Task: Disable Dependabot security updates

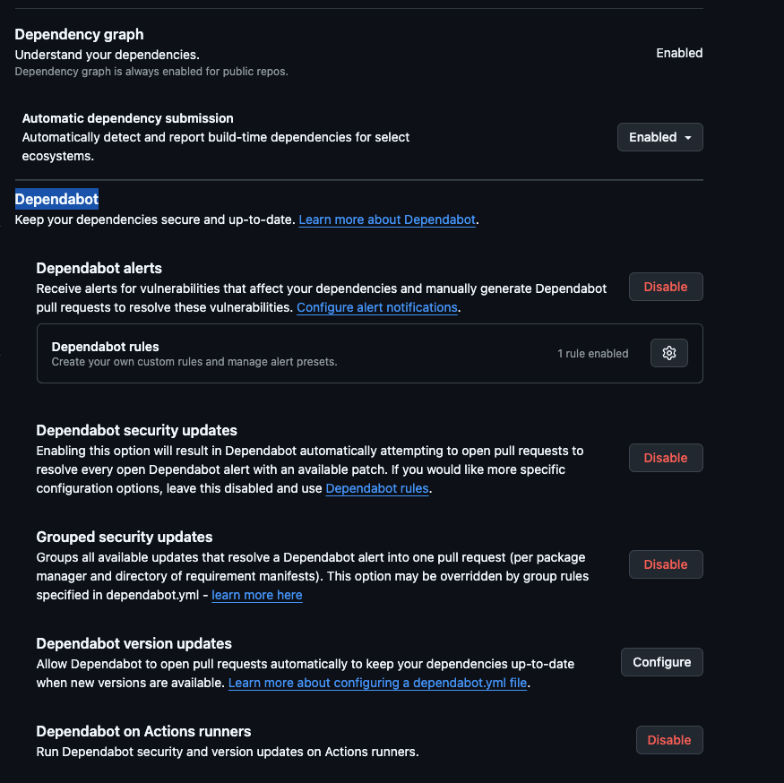Action: [x=665, y=458]
